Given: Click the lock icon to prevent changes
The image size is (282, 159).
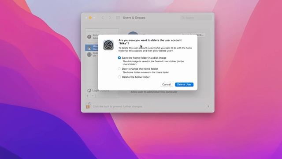Looking at the screenshot, I should [x=88, y=106].
